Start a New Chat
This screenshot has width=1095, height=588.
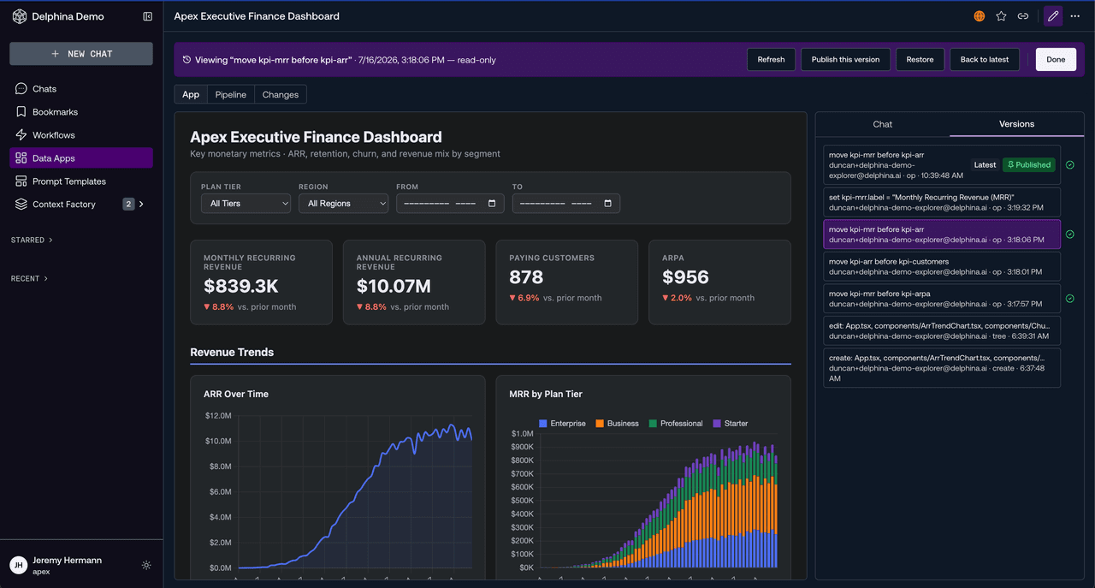pos(81,54)
